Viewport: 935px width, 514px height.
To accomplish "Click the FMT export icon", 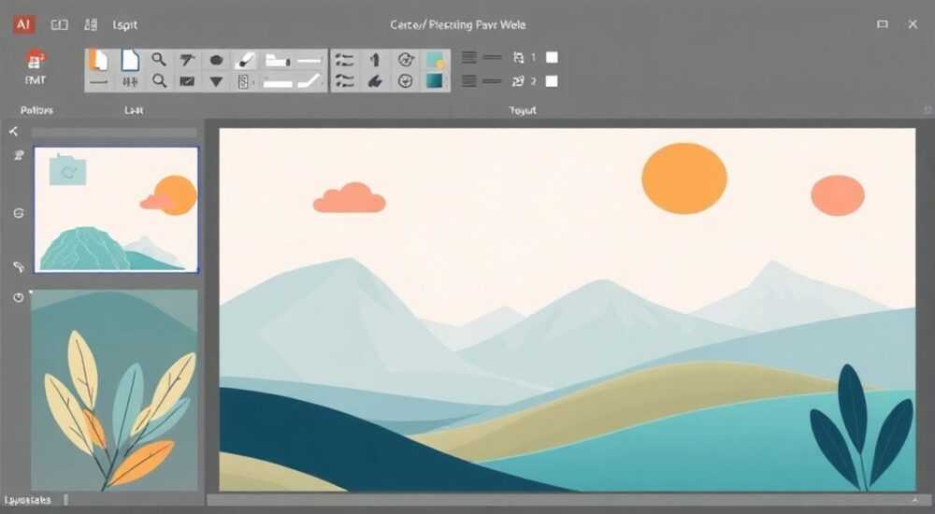I will [36, 67].
